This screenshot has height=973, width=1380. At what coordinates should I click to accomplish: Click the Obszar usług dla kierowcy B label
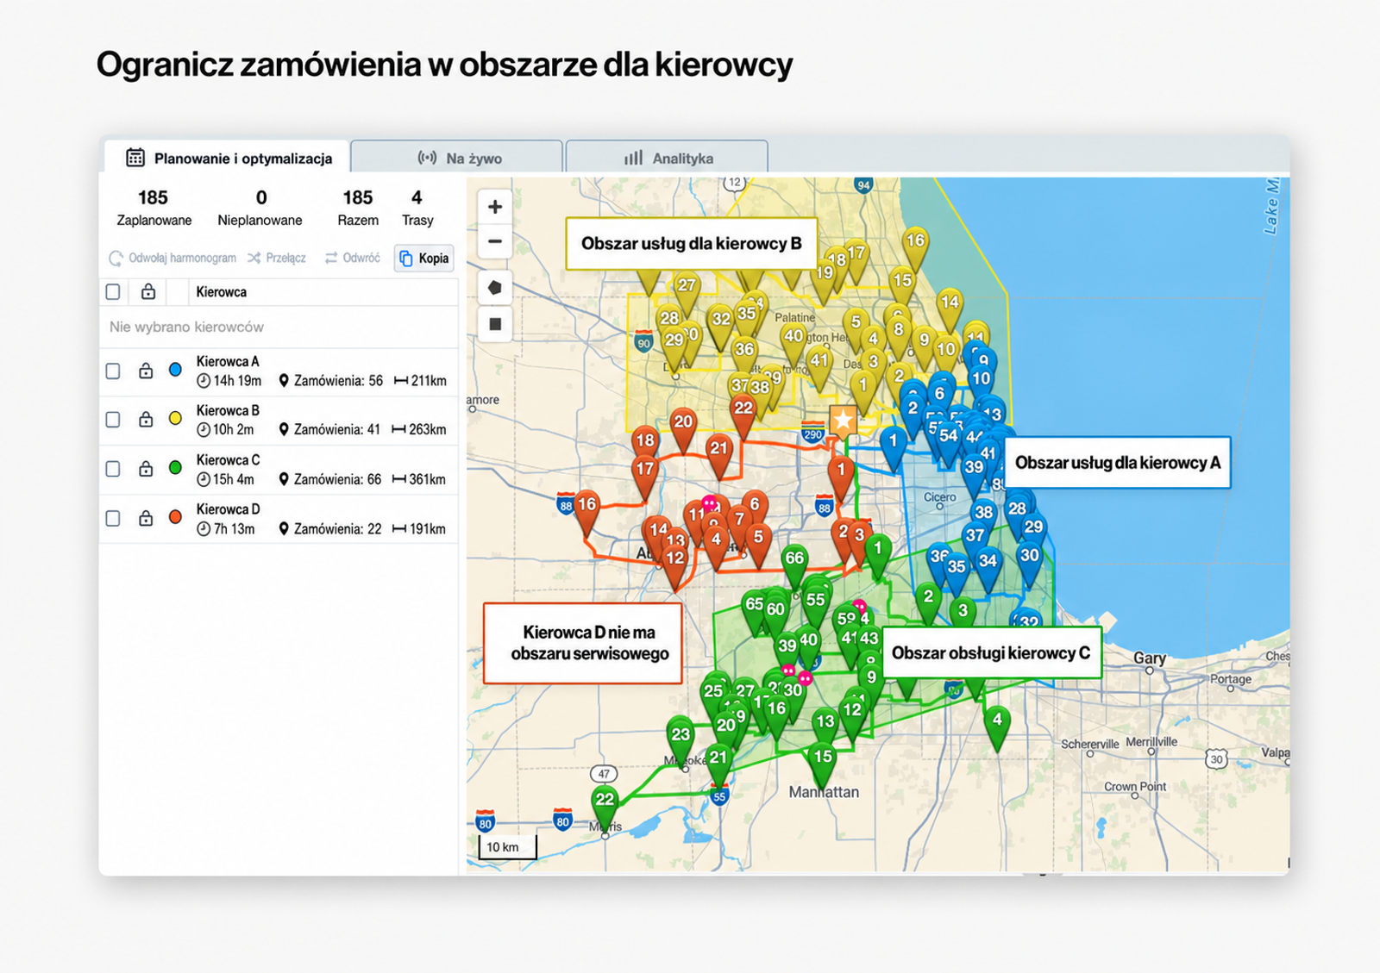[x=691, y=244]
